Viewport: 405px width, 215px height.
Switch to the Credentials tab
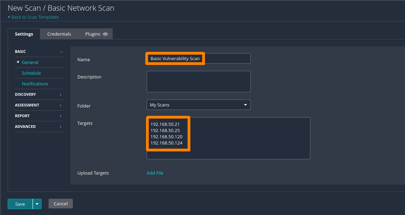click(x=59, y=34)
